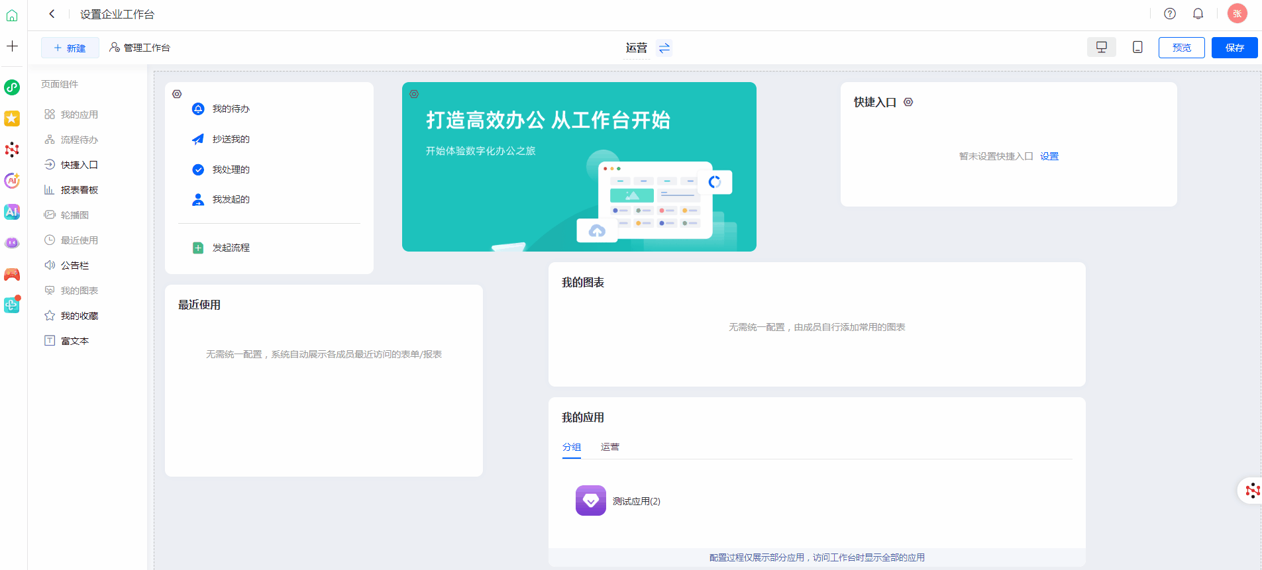Open settings gear beside 快捷入口 title

pos(908,102)
